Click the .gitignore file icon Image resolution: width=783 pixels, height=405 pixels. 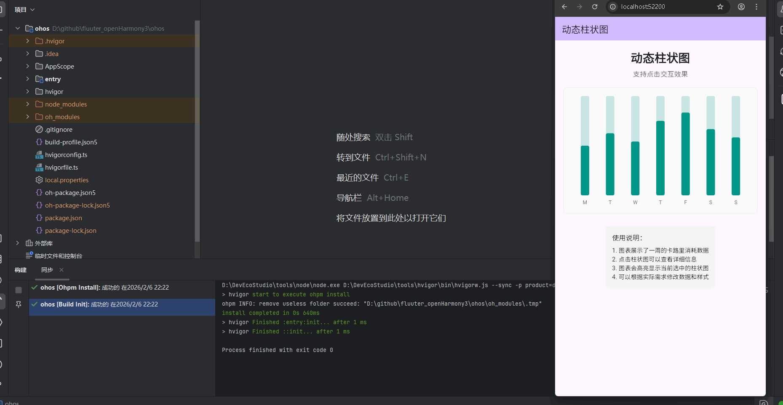point(39,129)
